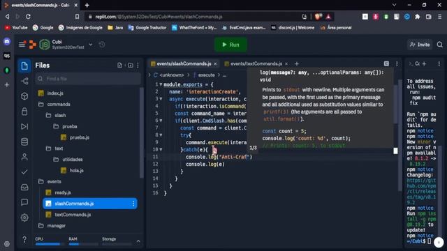Click the Replit logo
Viewport: 447px width, 251px height.
pos(33,45)
